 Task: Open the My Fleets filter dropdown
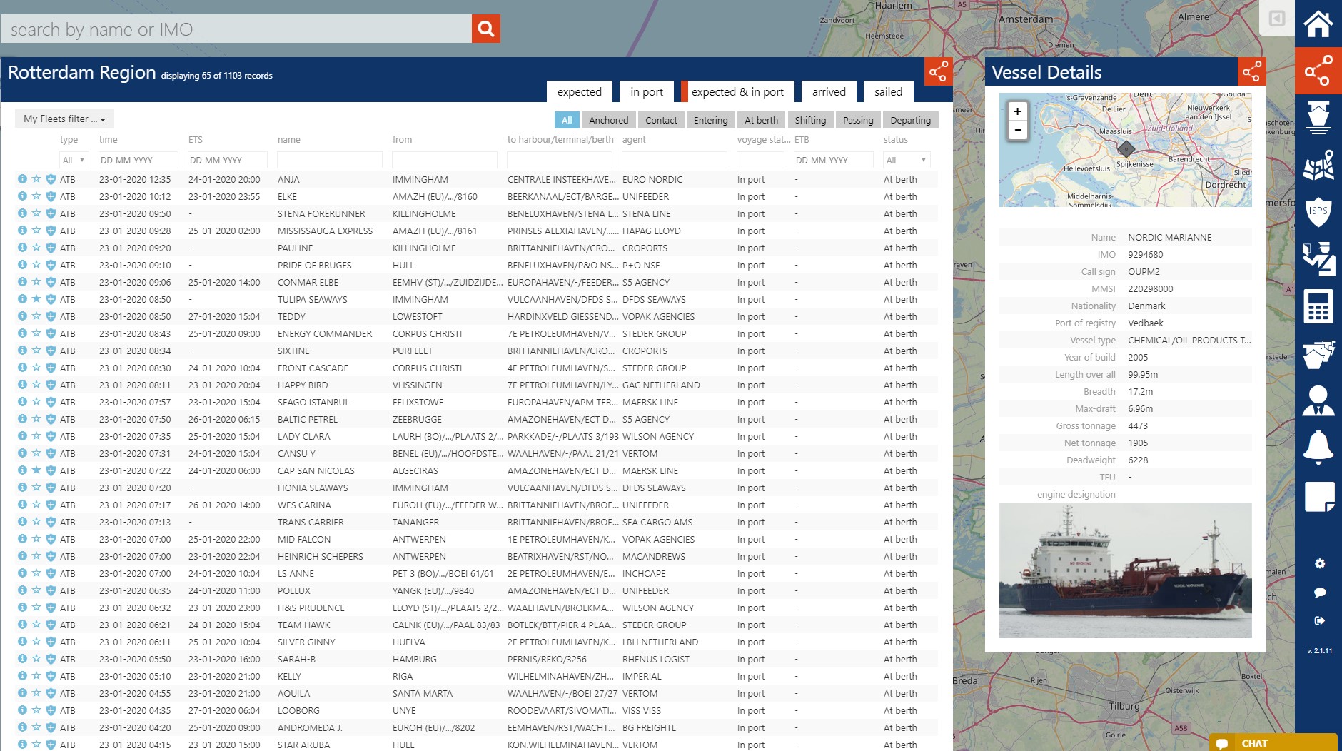coord(64,119)
